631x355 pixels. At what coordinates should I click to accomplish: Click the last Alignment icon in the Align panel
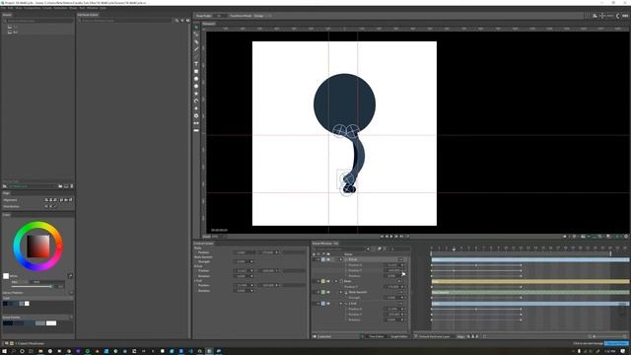tap(71, 199)
